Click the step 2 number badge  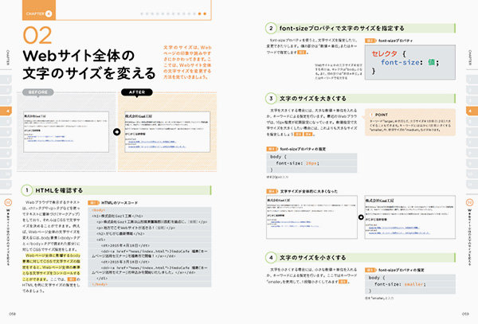(x=271, y=28)
